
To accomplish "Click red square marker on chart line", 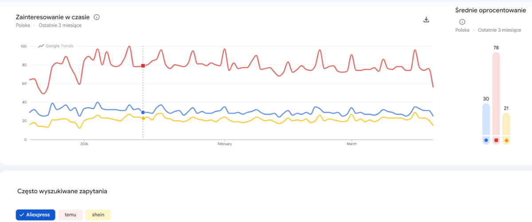I will [143, 66].
